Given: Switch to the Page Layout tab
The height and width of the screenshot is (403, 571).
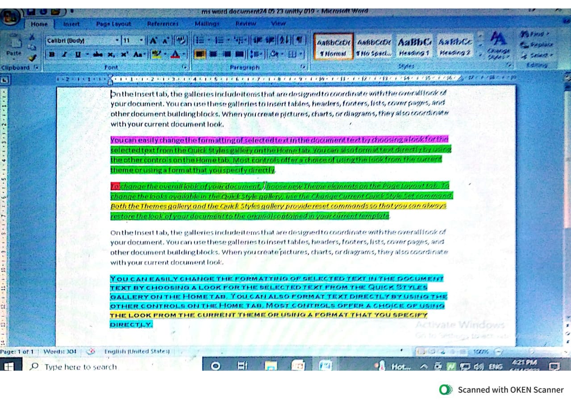Looking at the screenshot, I should pyautogui.click(x=113, y=24).
